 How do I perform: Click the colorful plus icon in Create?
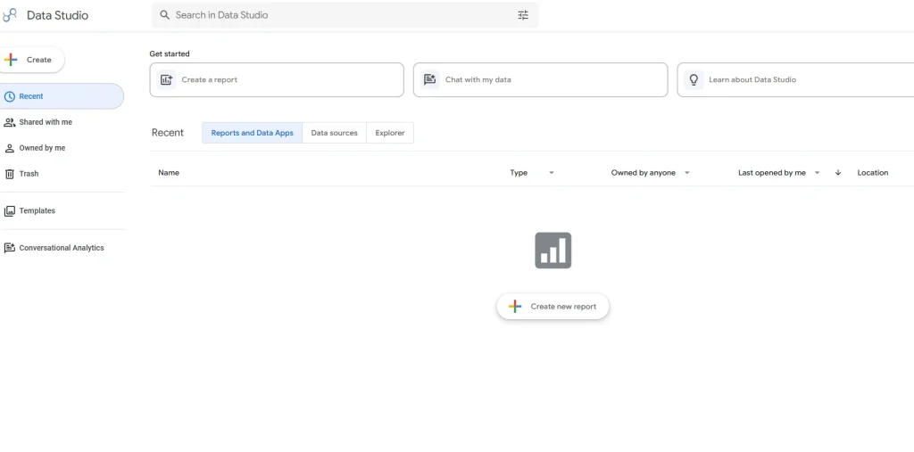click(x=11, y=60)
